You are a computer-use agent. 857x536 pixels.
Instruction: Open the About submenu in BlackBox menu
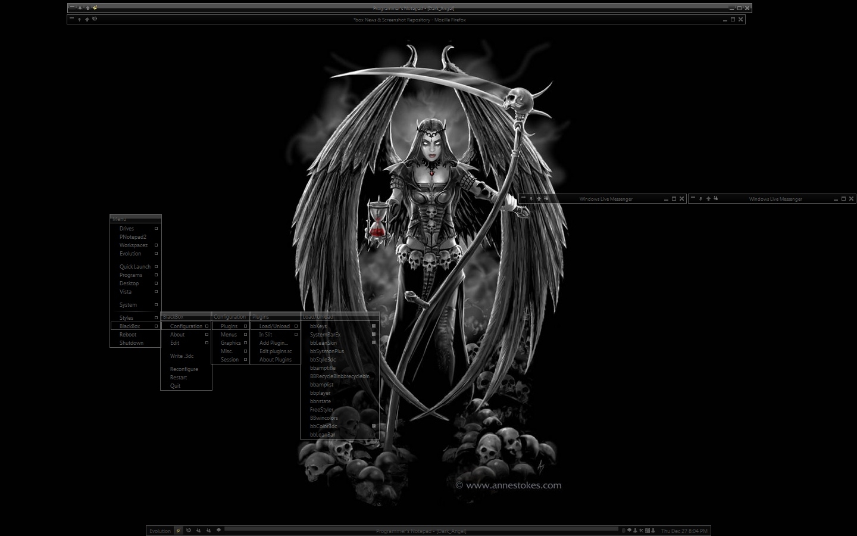pos(186,335)
